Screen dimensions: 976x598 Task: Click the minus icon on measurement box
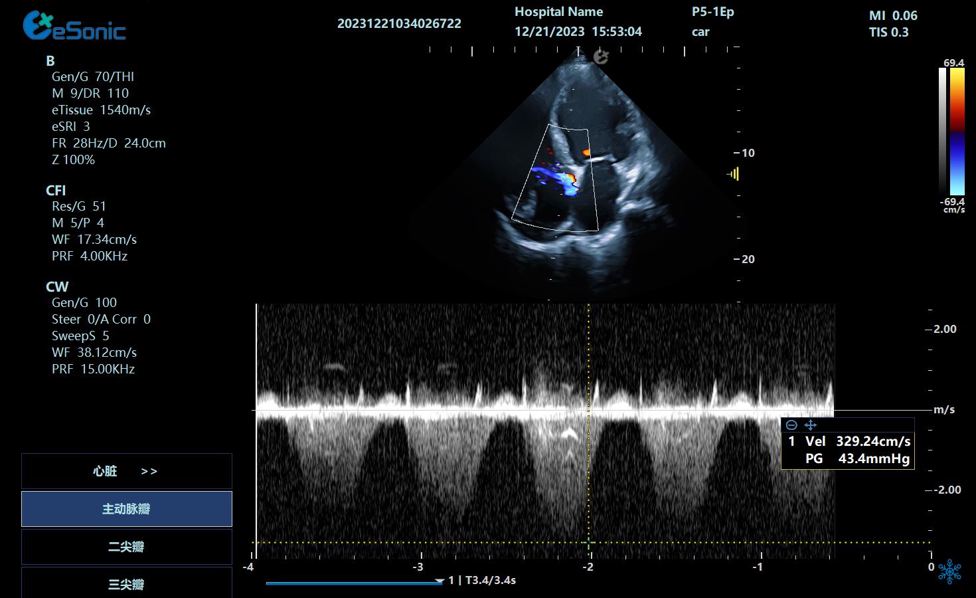click(791, 425)
